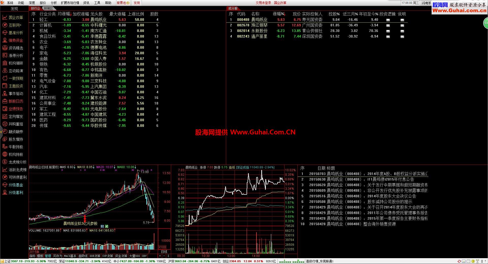Image resolution: width=488 pixels, height=264 pixels.
Task: Switch to 按行业 tab
Action: pos(36,8)
